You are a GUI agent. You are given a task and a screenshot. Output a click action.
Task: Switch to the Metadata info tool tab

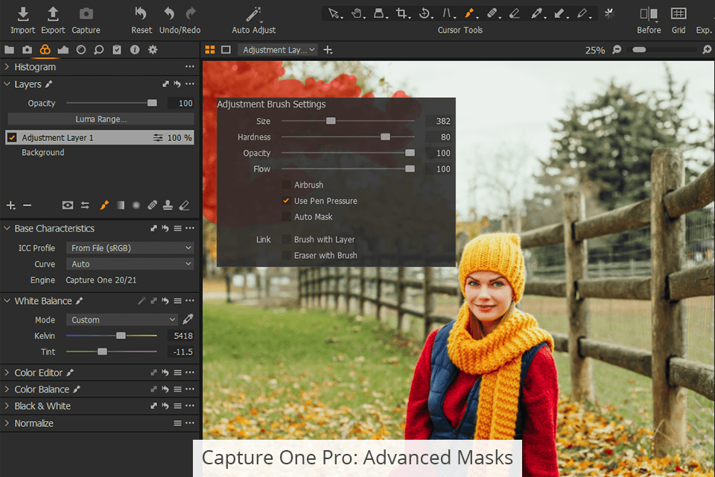[135, 50]
